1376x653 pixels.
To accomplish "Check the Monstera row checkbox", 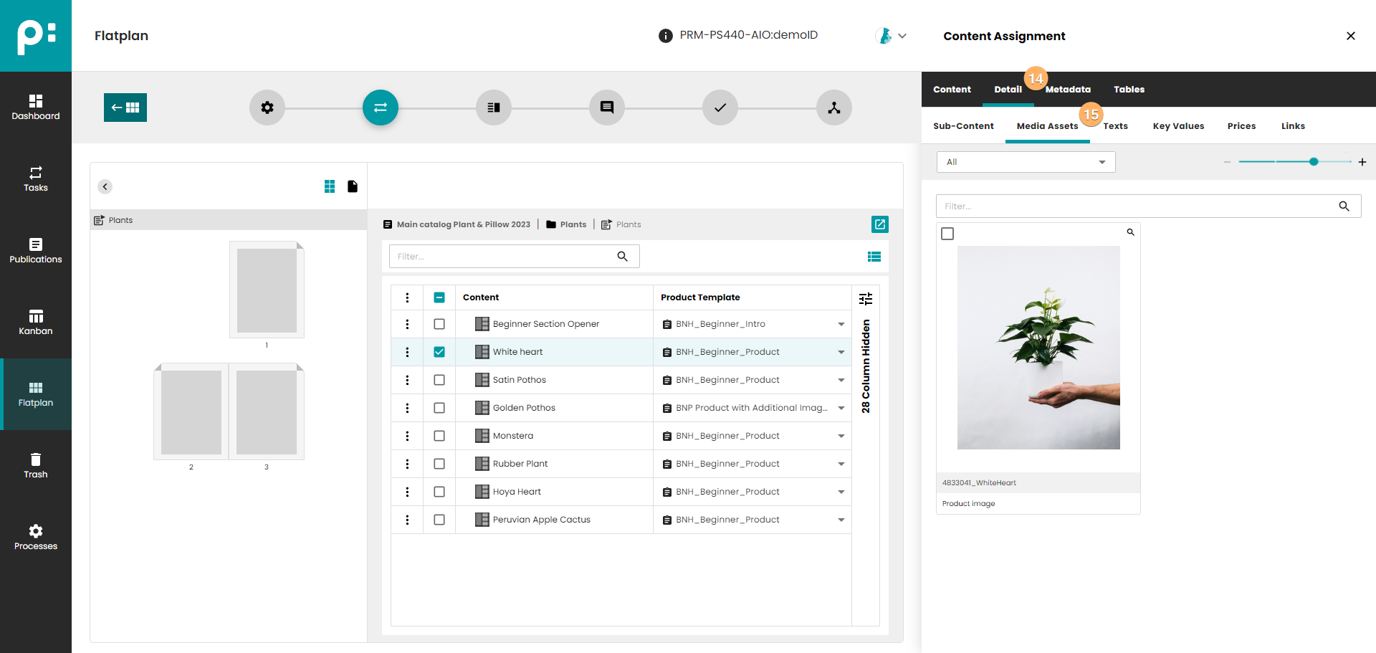I will pyautogui.click(x=439, y=436).
